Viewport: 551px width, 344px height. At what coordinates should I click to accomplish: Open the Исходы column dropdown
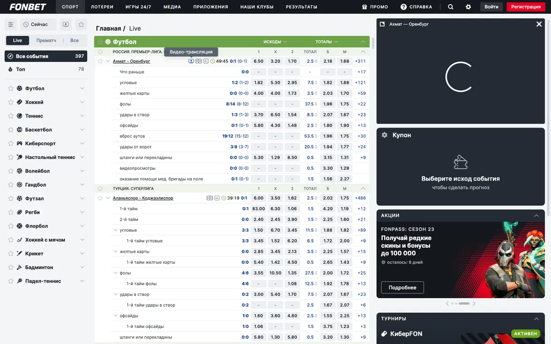275,42
